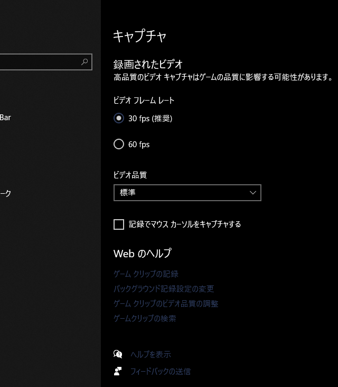Screen dimensions: 338x387
Task: Click the フィードバックの送信 person icon
Action: (118, 371)
